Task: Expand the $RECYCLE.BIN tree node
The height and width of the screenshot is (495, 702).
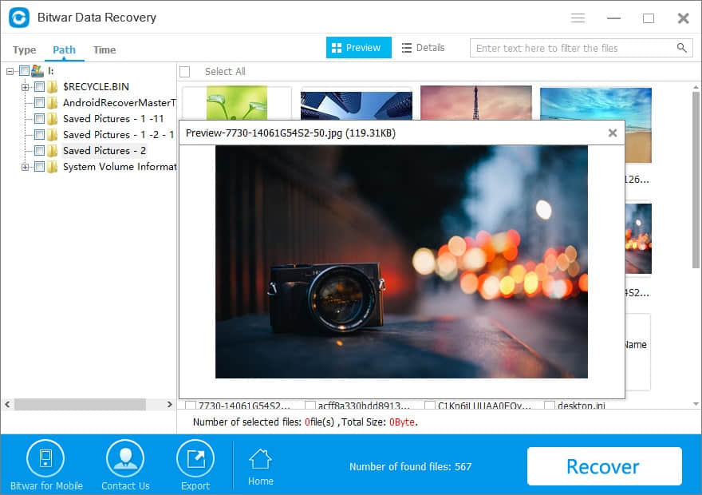Action: [x=25, y=87]
